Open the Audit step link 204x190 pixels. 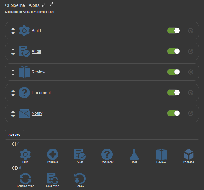[x=36, y=51]
